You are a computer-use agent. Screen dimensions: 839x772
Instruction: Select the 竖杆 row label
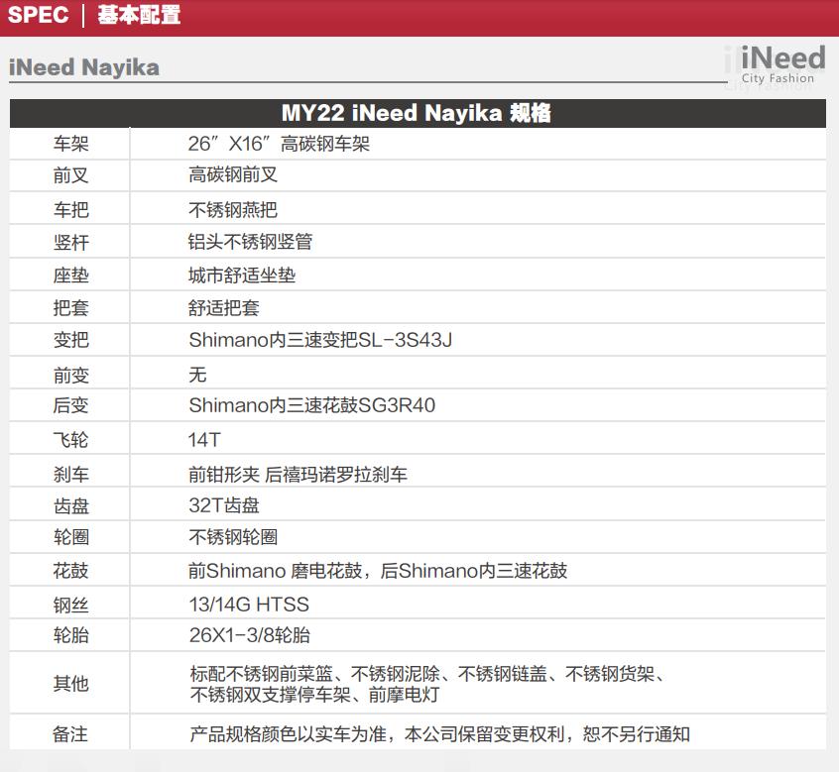point(70,242)
